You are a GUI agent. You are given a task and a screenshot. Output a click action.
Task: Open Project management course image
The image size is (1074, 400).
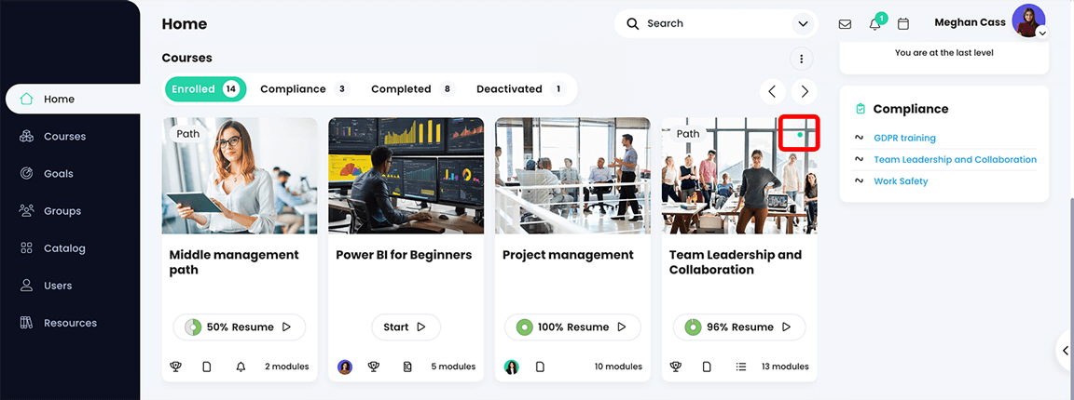572,176
